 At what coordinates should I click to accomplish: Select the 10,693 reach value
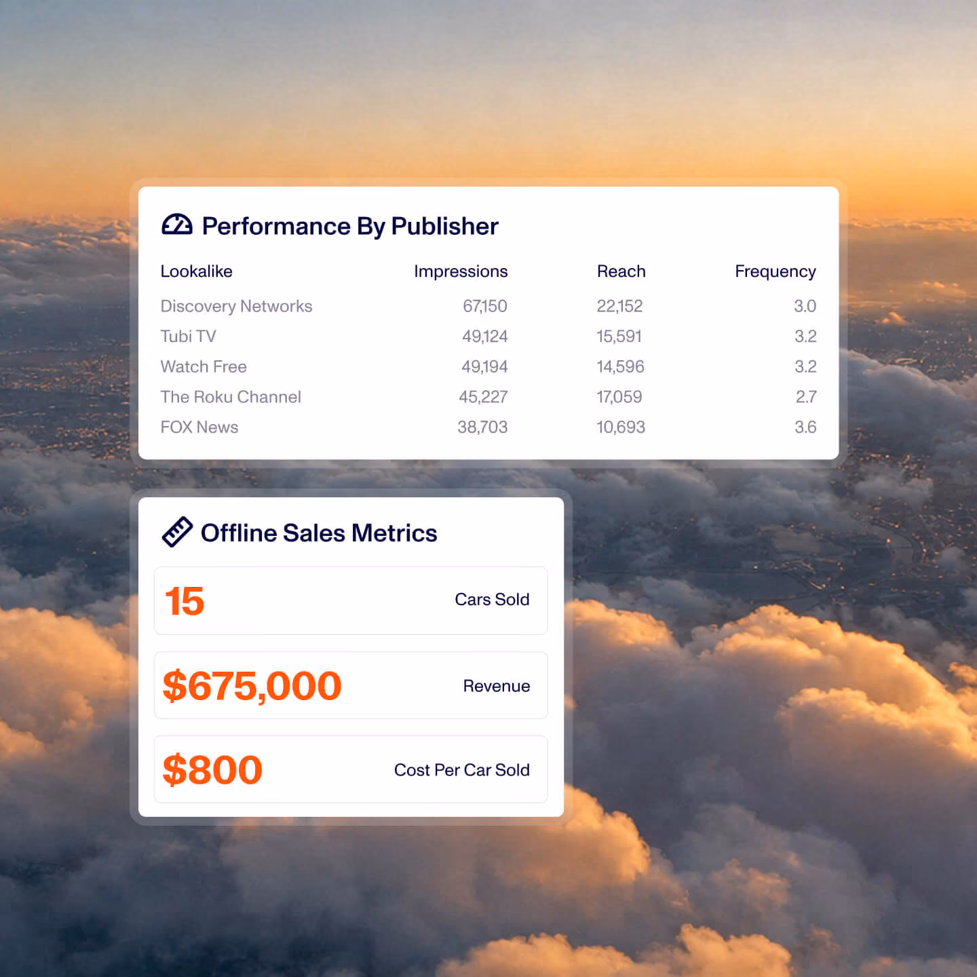(621, 427)
